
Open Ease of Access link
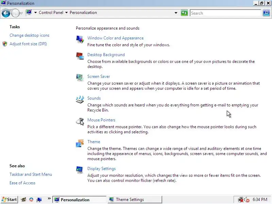22,183
